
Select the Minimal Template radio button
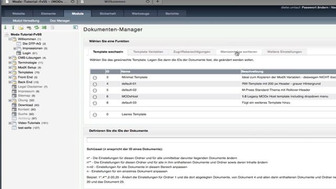[x=95, y=78]
